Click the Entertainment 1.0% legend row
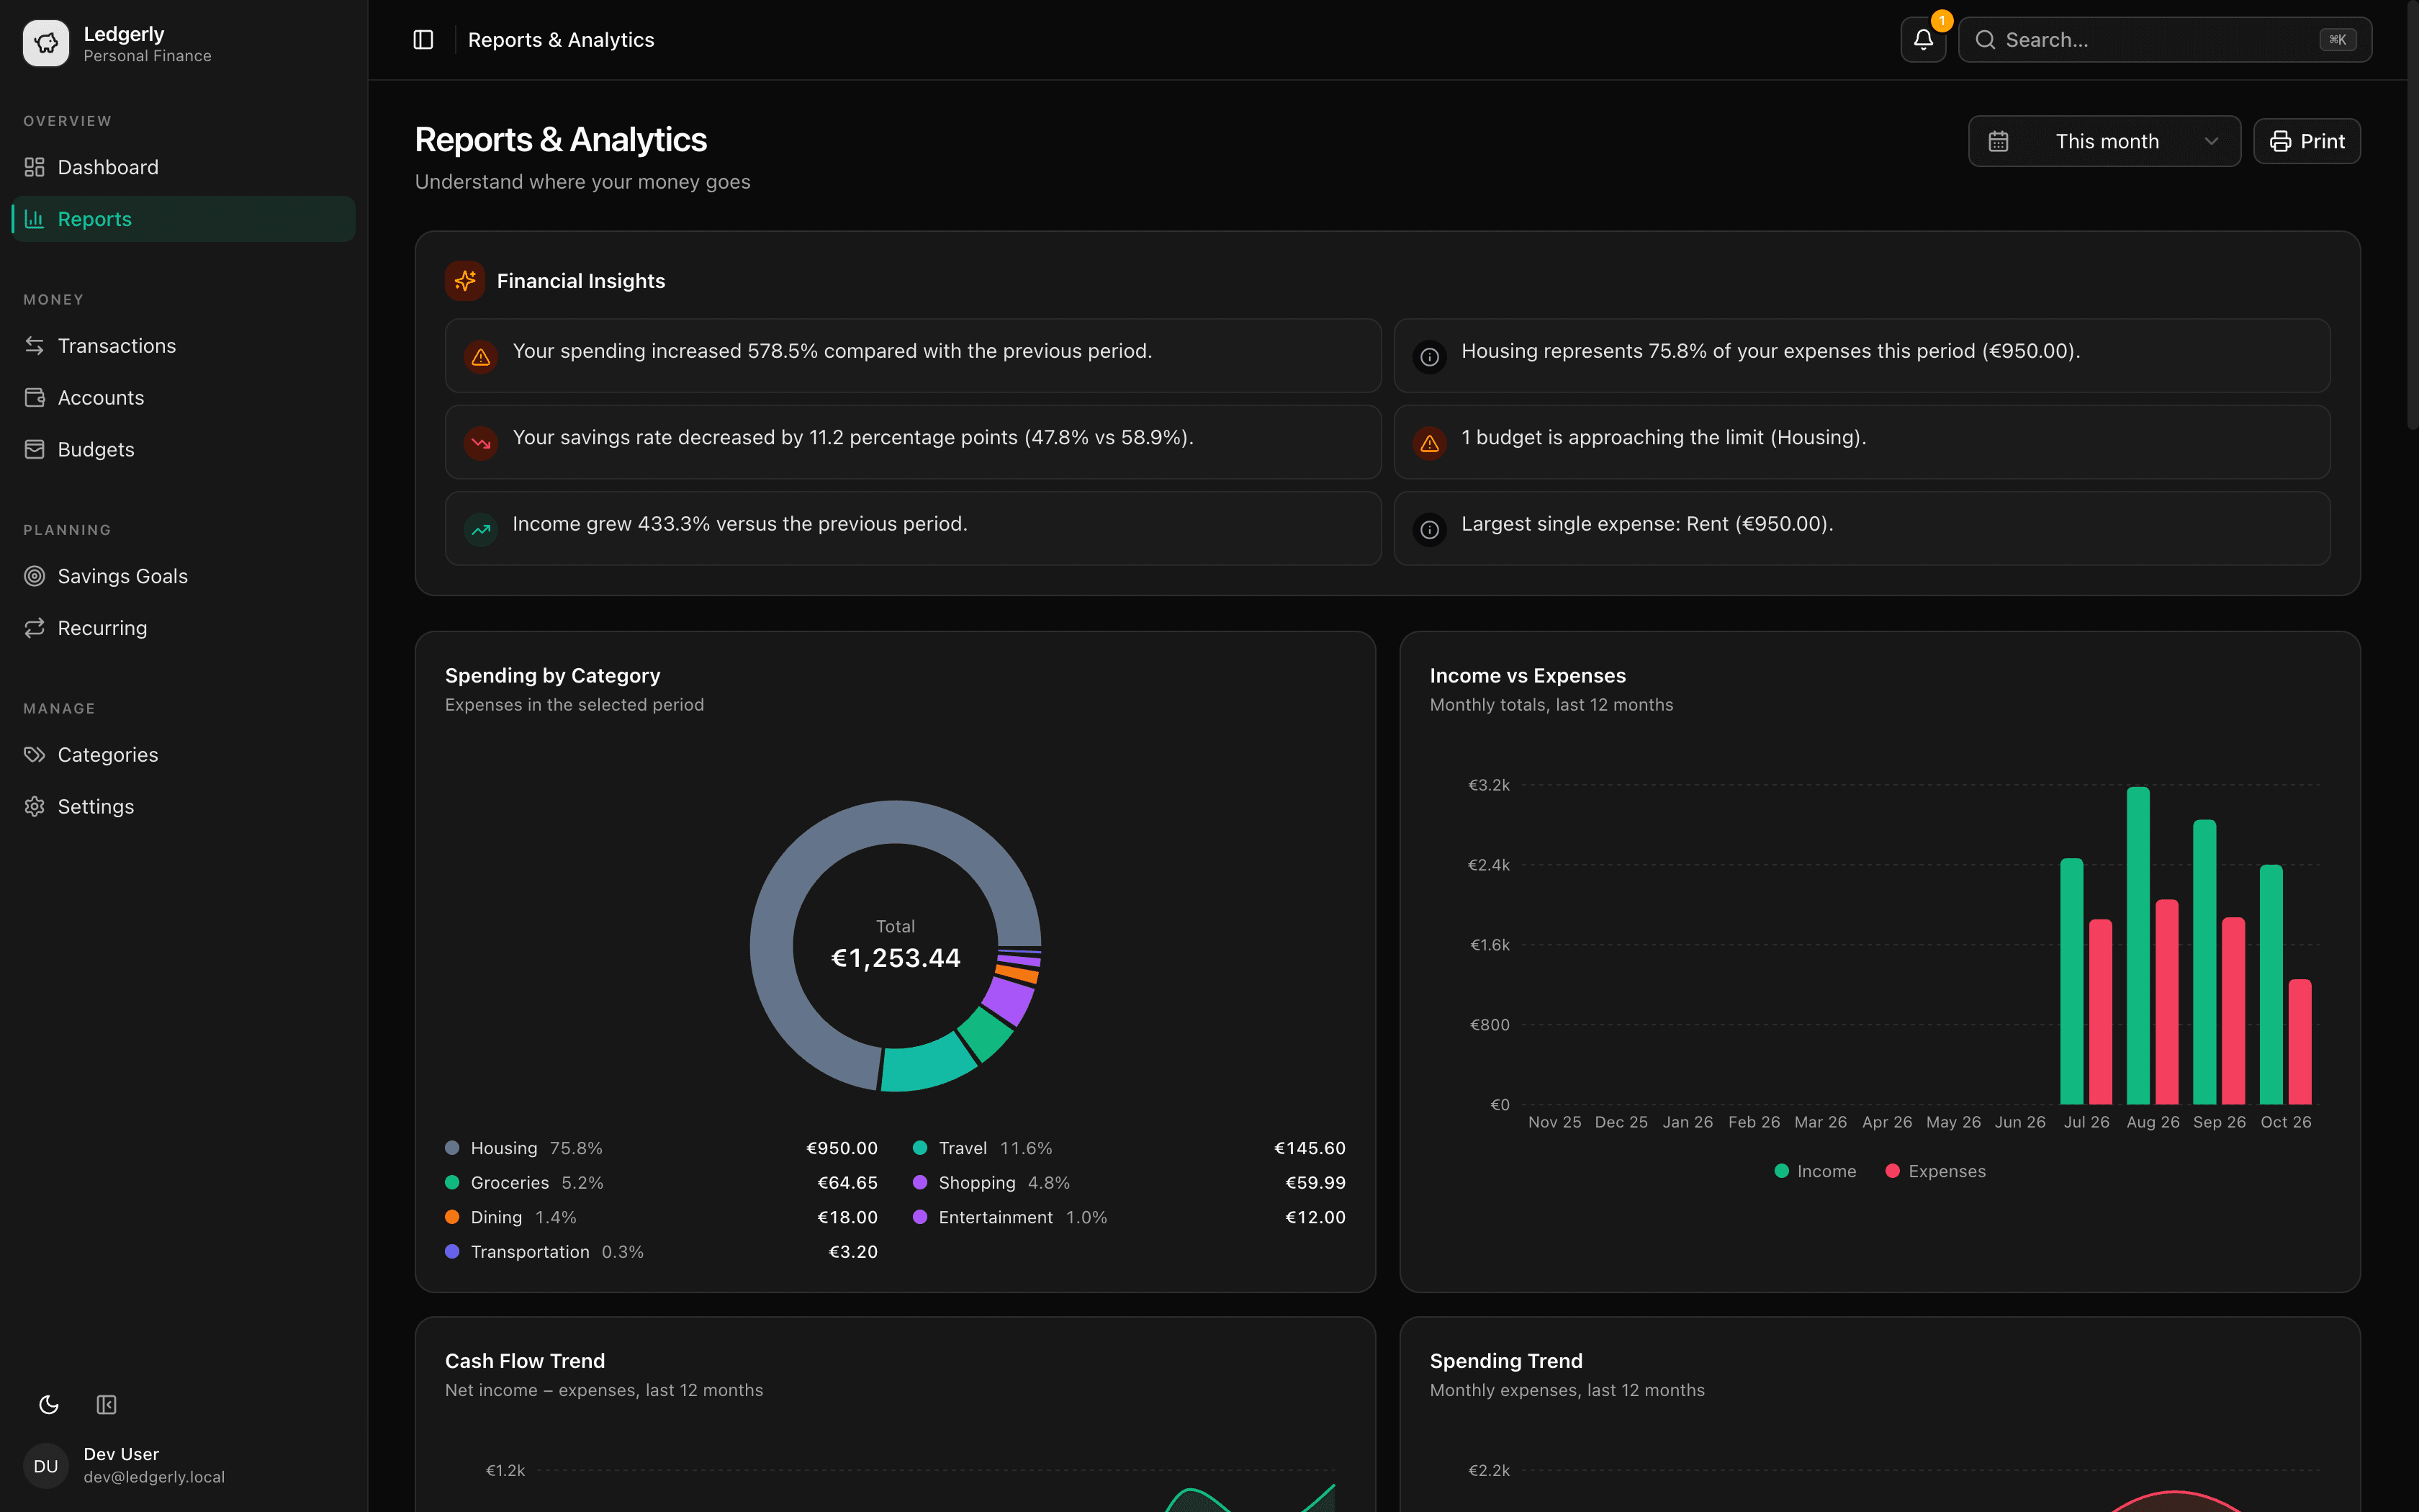Viewport: 2419px width, 1512px height. click(1130, 1217)
